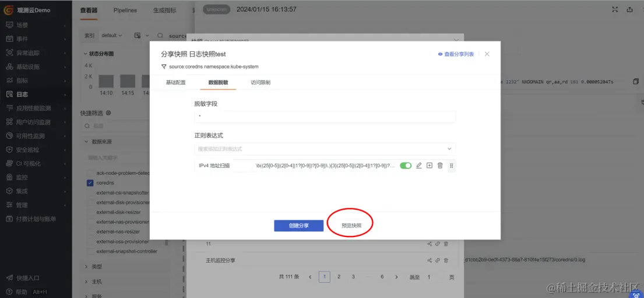644x298 pixels.
Task: Open the 正则表达式 search dropdown
Action: [325, 149]
